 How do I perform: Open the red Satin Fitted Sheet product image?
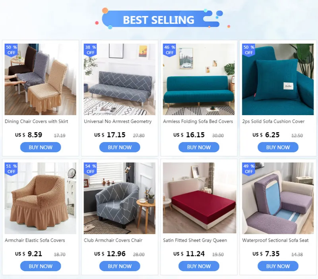click(200, 198)
